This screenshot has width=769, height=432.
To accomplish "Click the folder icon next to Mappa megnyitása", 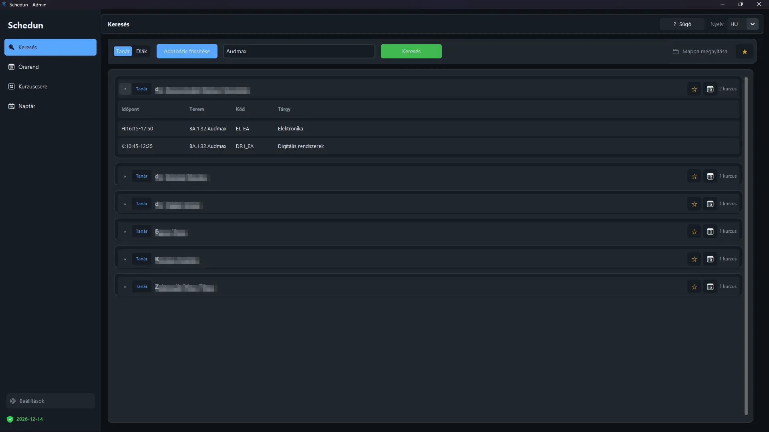I will (676, 52).
